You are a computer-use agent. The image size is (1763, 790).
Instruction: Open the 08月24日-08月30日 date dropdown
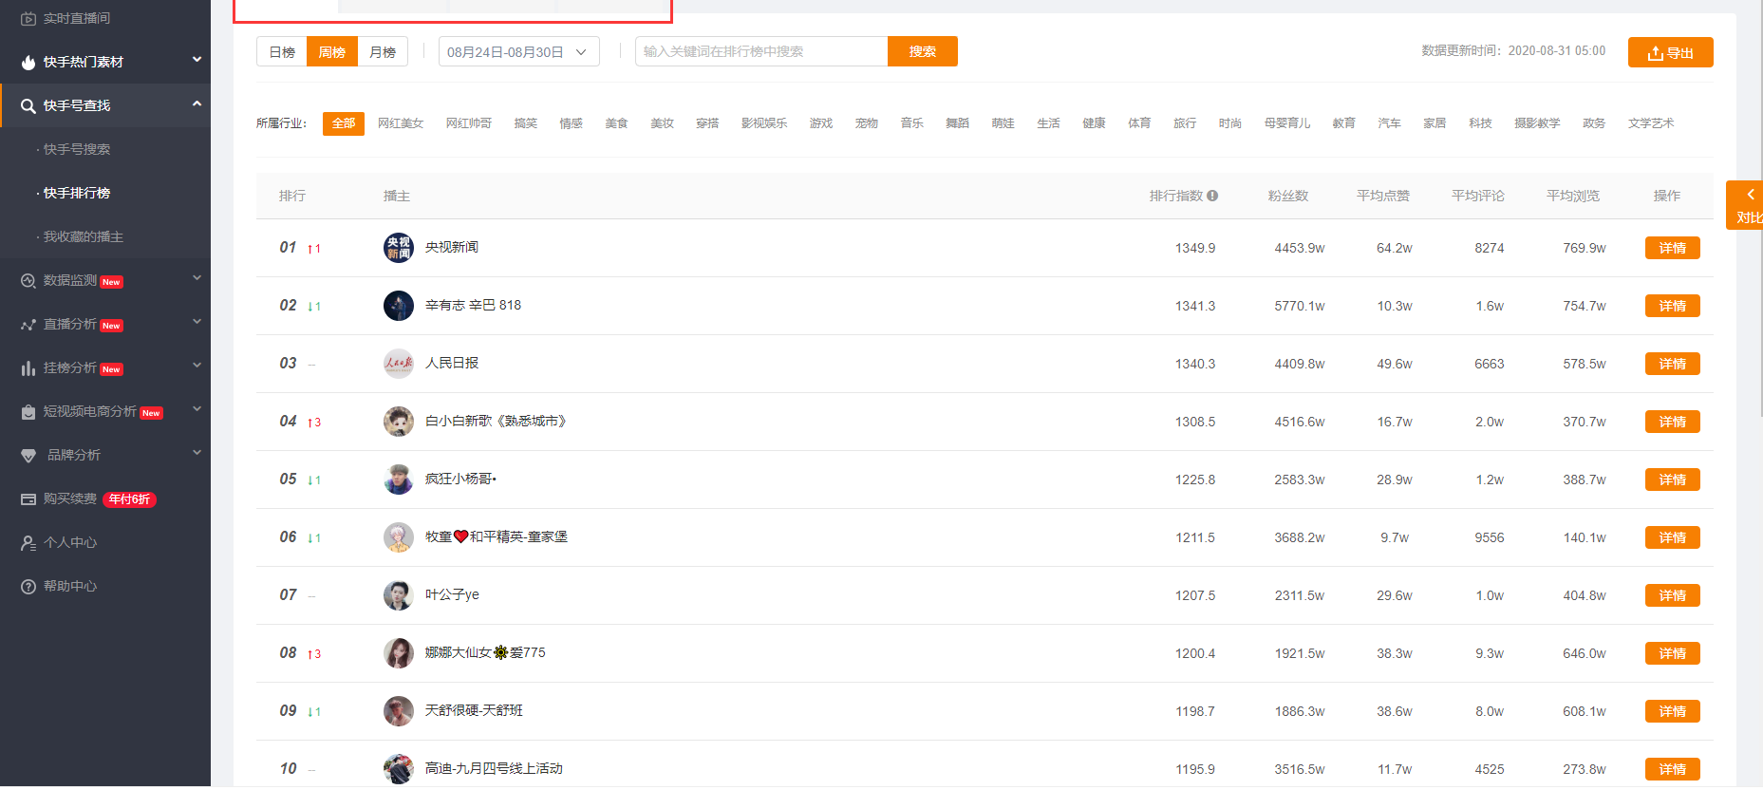(x=519, y=51)
